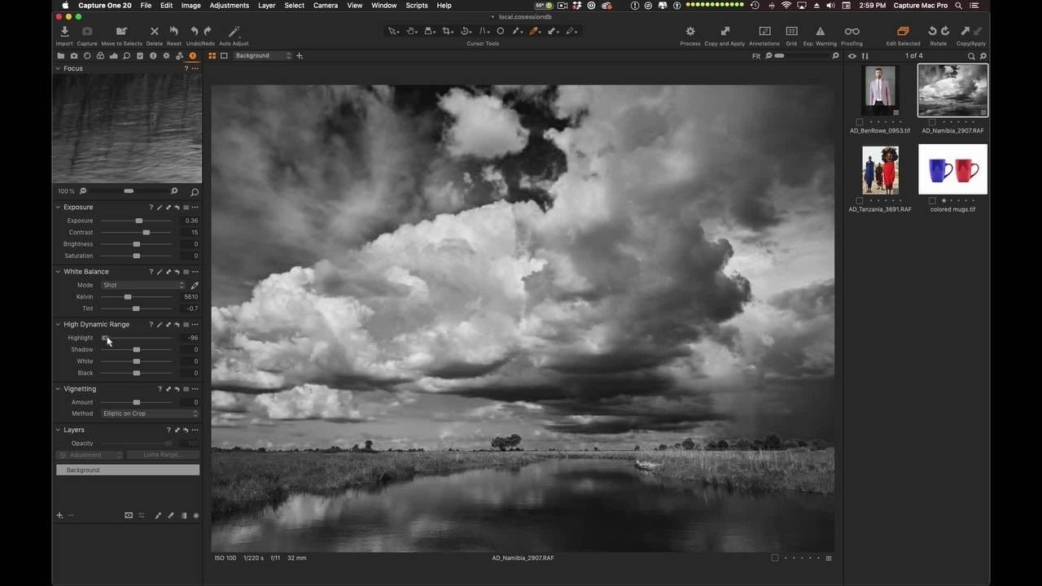Open the Metadata info tool tab
The image size is (1042, 586).
[x=153, y=56]
